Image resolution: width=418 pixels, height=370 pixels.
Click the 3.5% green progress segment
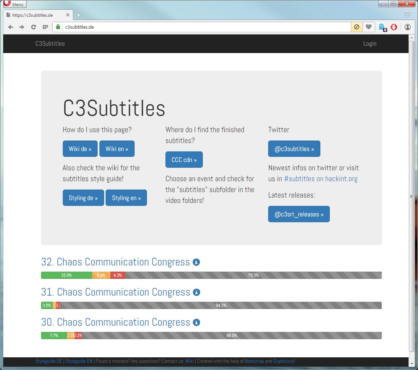pyautogui.click(x=47, y=305)
